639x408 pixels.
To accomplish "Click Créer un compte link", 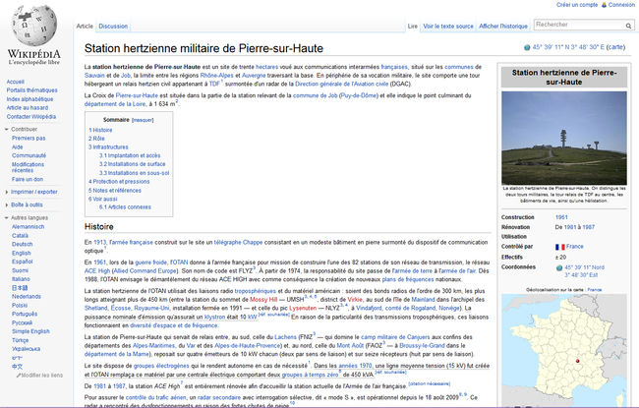I will [577, 5].
